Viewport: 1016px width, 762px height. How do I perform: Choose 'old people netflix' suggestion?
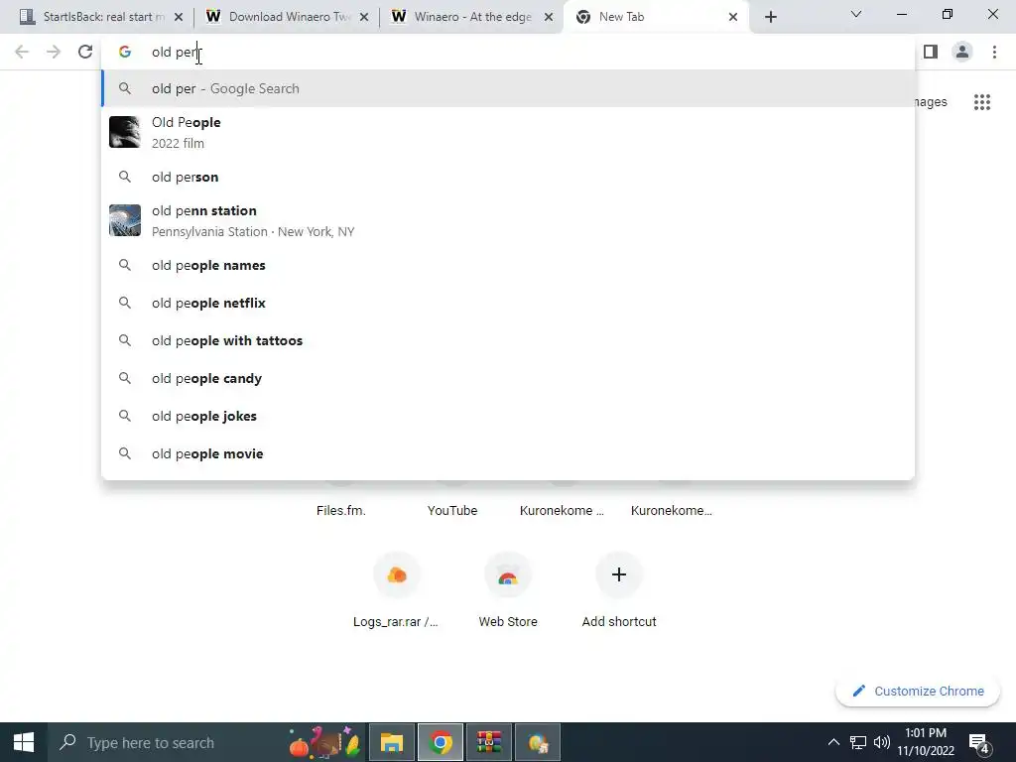click(x=508, y=303)
